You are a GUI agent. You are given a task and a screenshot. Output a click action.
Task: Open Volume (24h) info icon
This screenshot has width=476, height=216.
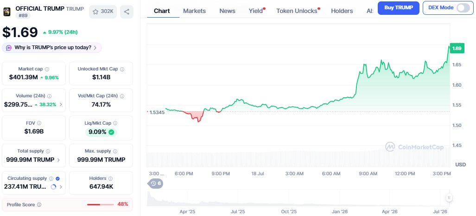[50, 95]
